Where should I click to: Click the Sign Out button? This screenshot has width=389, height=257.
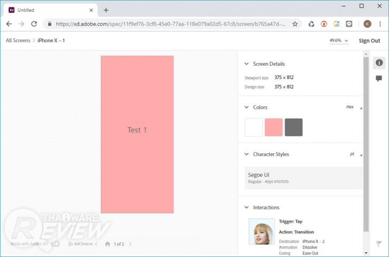(369, 41)
